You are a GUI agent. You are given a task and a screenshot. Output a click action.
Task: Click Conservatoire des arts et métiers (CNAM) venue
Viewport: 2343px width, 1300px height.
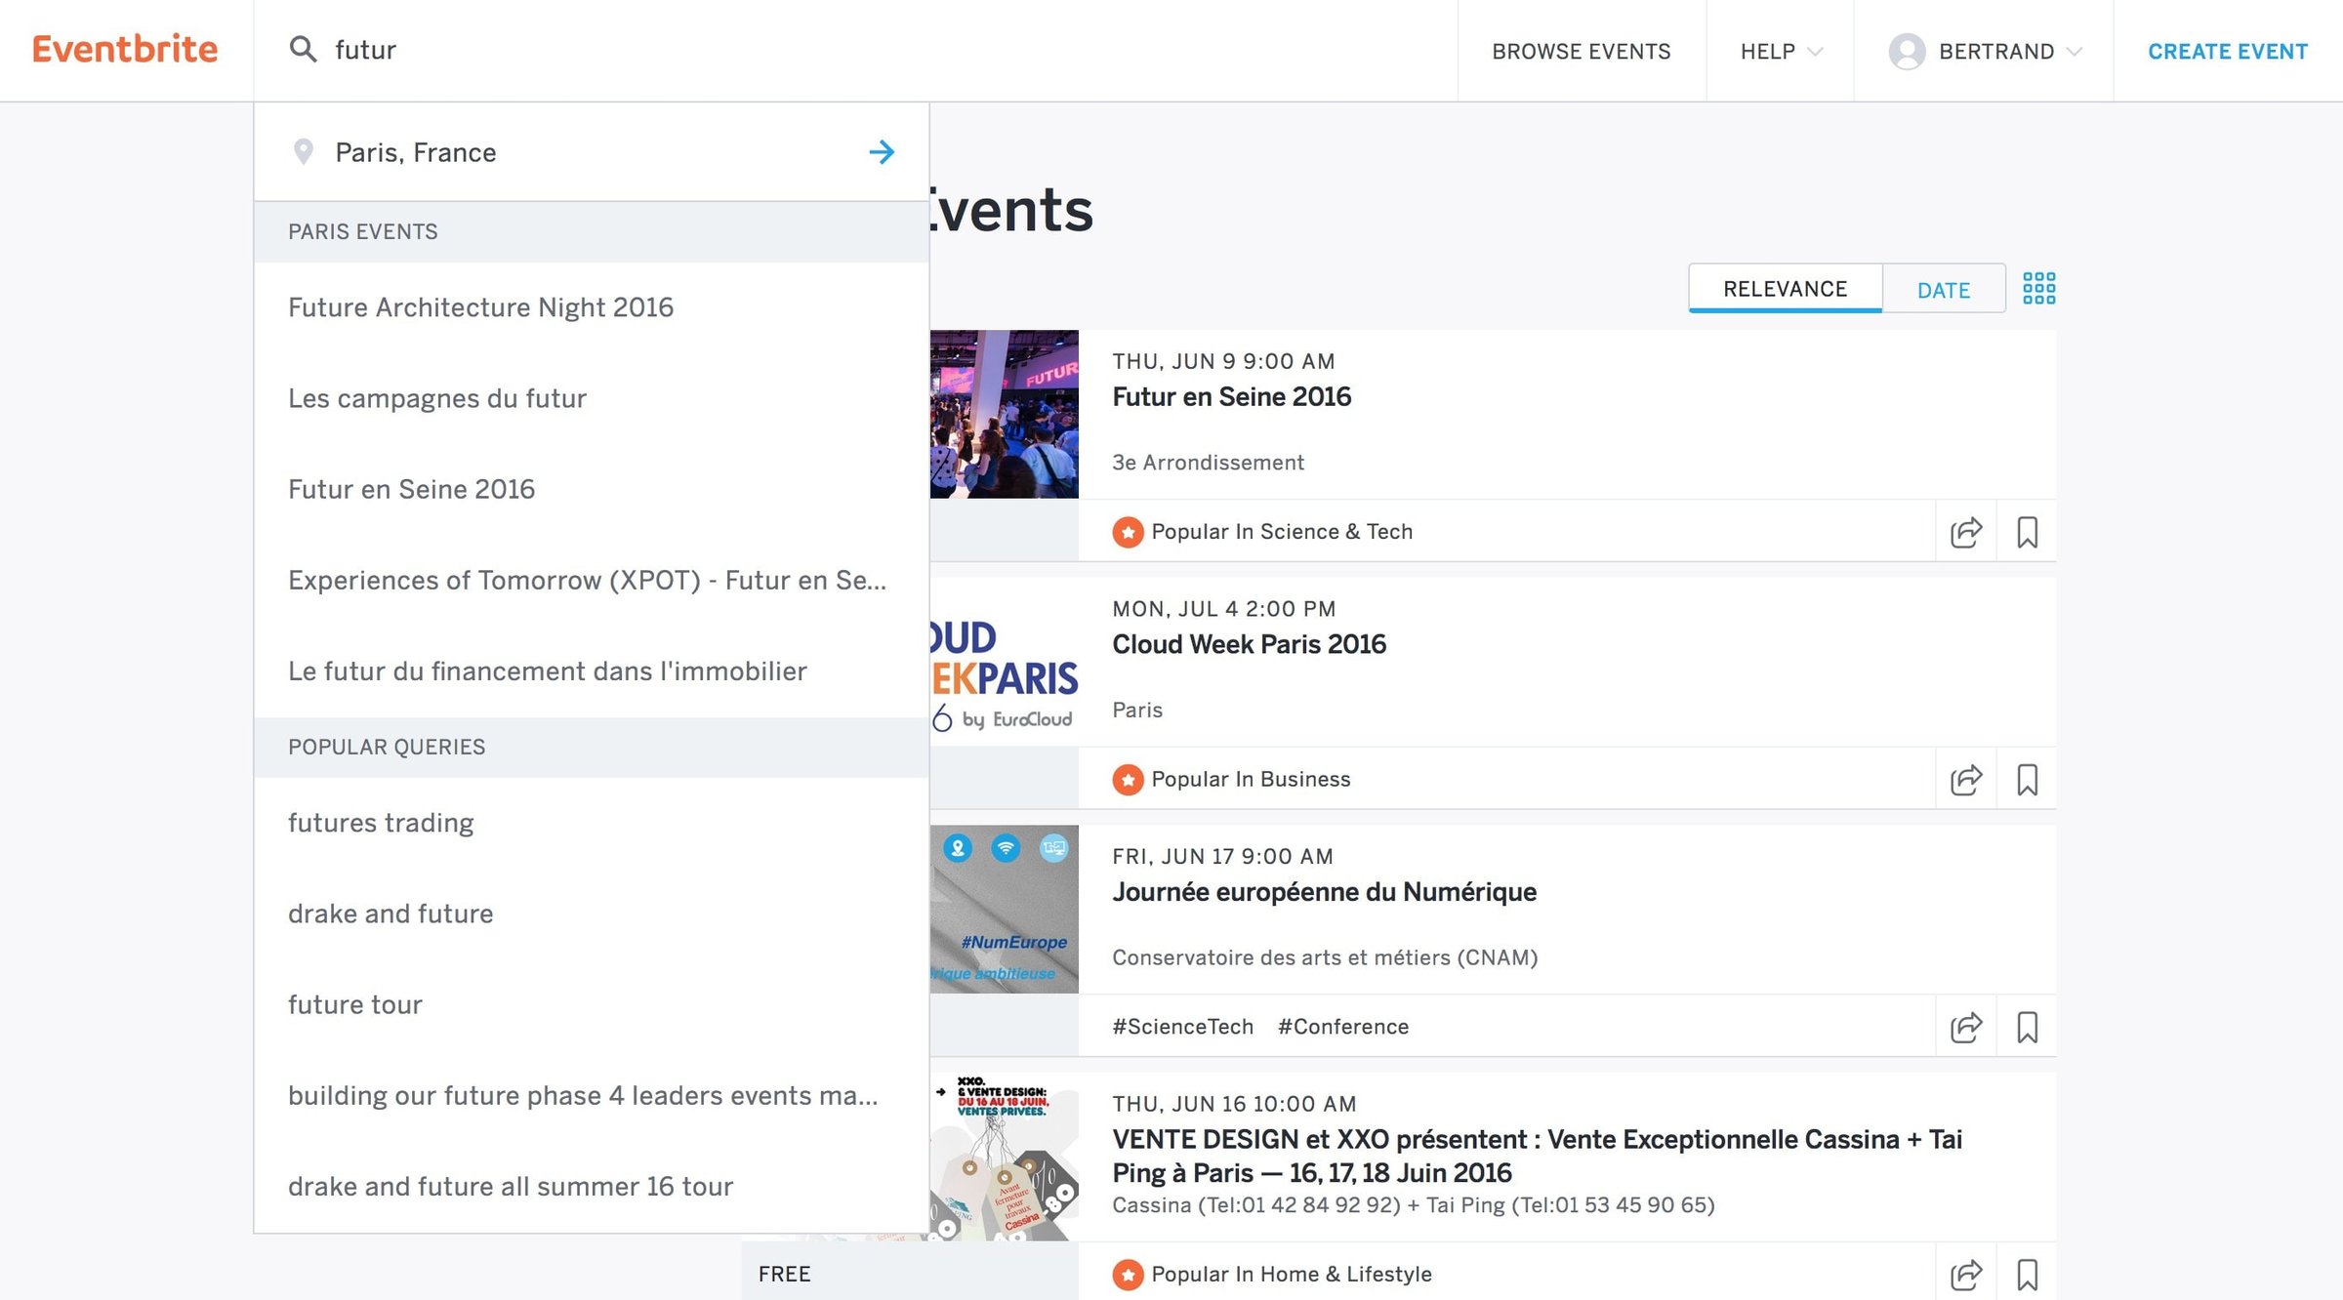tap(1325, 957)
